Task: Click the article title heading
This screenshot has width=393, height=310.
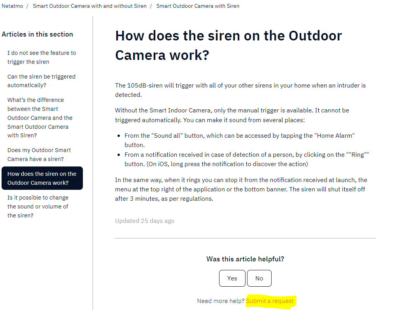Action: coord(228,45)
